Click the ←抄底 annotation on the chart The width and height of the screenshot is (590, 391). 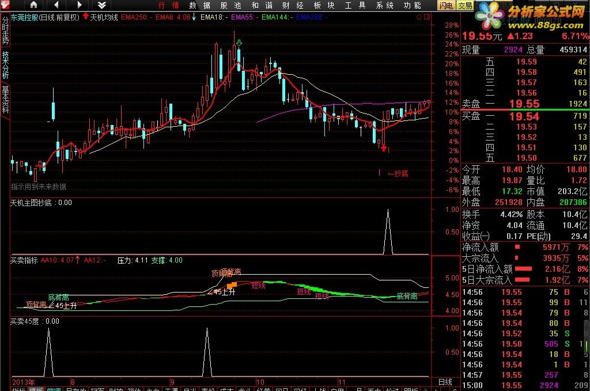[398, 174]
